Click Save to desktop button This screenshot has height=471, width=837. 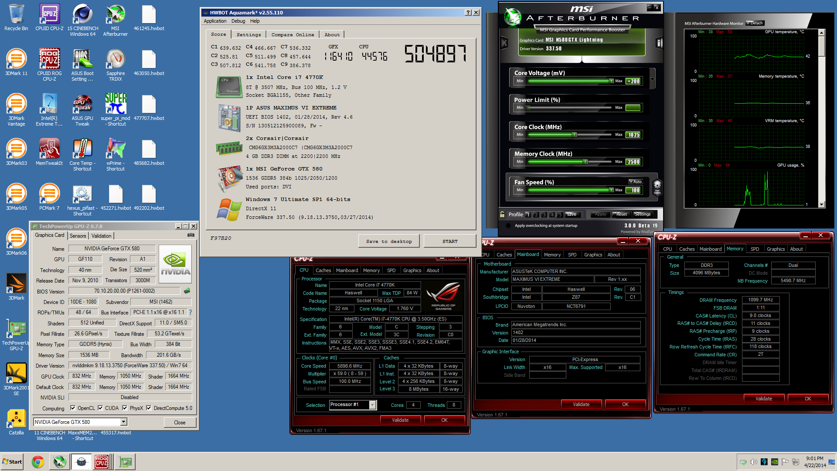(x=389, y=241)
